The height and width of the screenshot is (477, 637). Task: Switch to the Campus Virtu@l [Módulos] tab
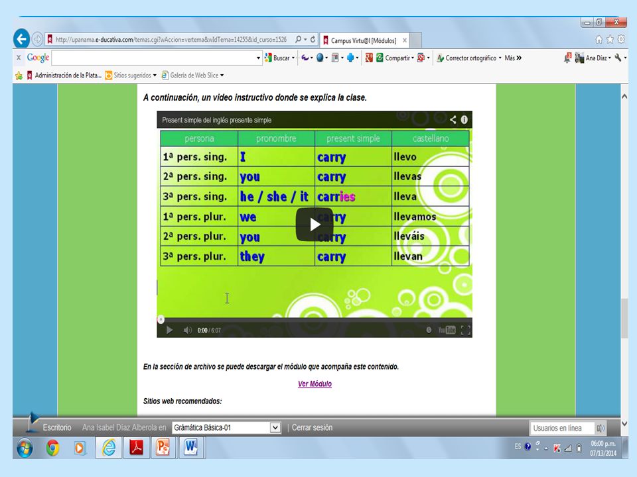(x=364, y=40)
